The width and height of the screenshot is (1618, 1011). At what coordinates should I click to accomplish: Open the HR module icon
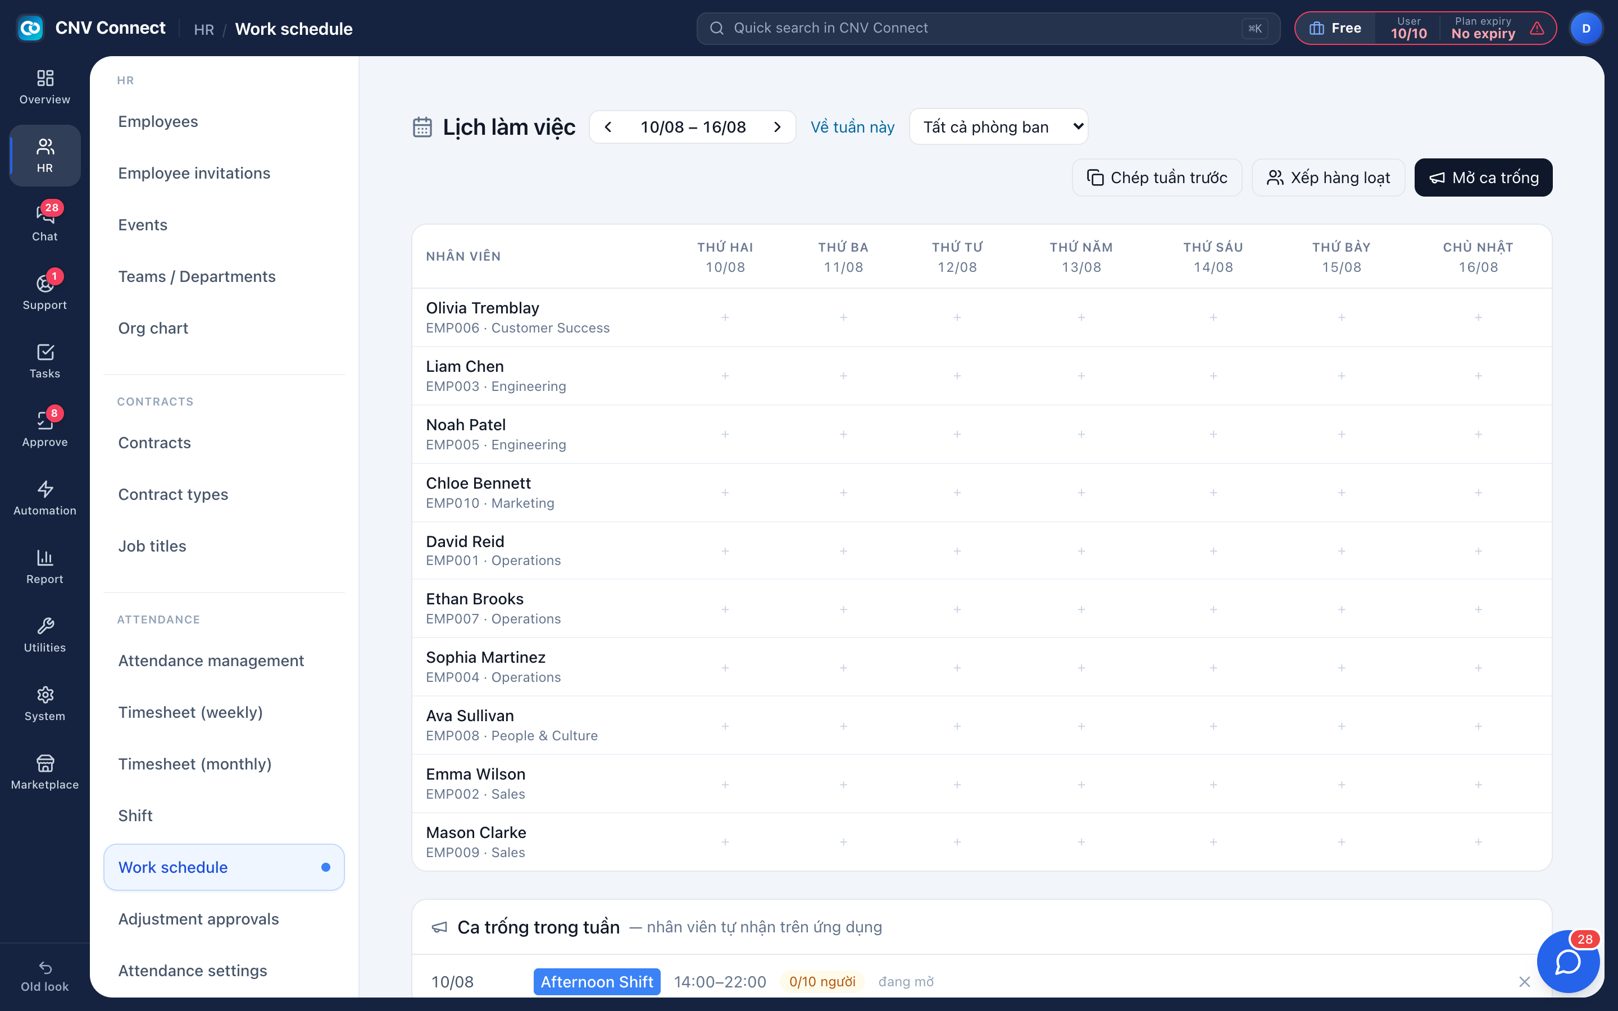click(x=45, y=155)
